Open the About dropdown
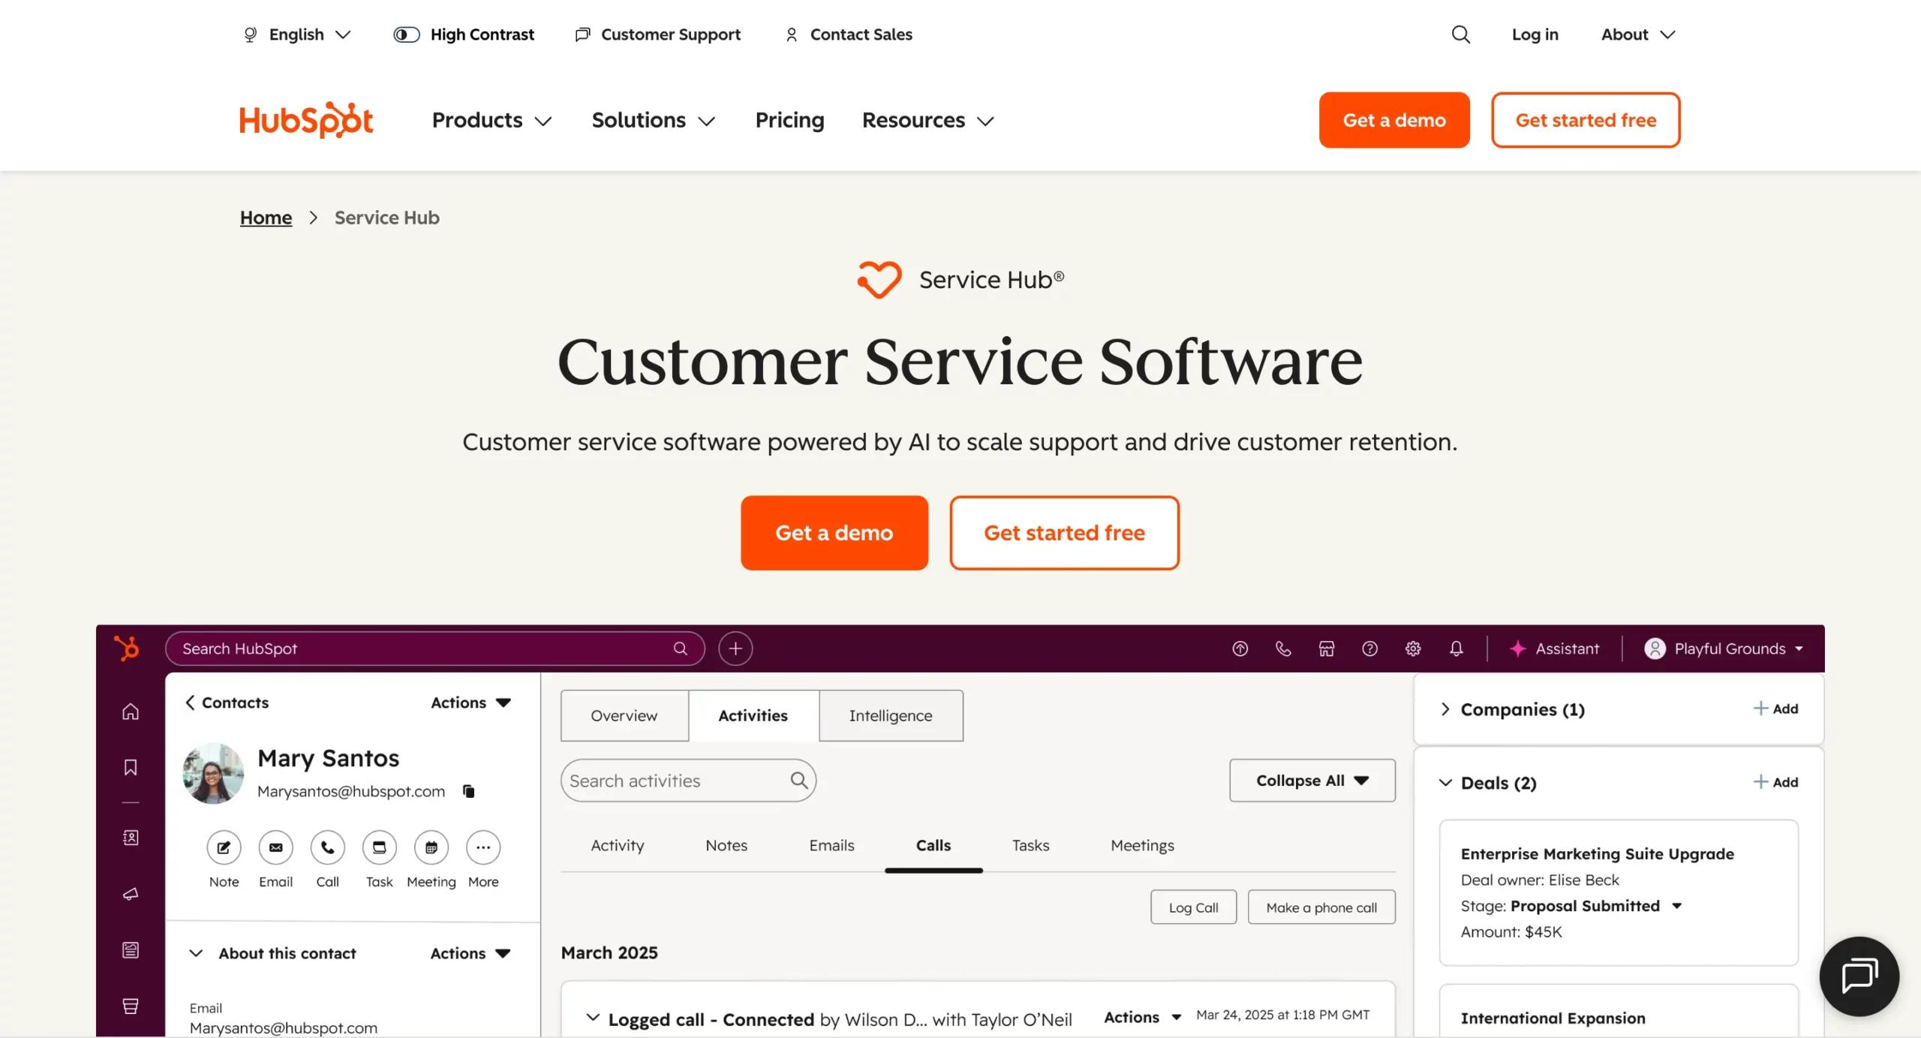The height and width of the screenshot is (1038, 1921). (1637, 35)
